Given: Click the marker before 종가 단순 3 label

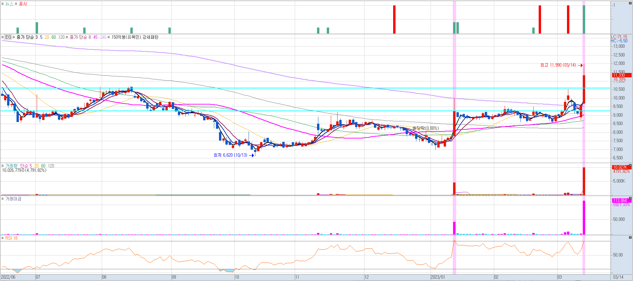Looking at the screenshot, I should (14, 37).
